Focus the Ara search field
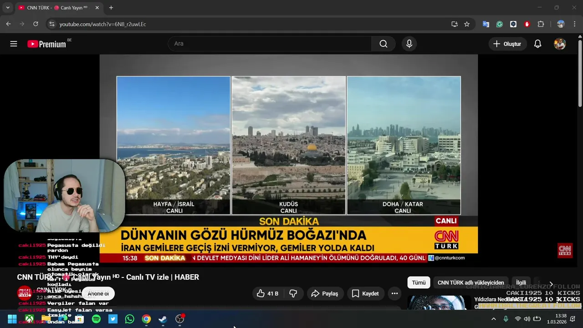Image resolution: width=583 pixels, height=328 pixels. pos(270,44)
